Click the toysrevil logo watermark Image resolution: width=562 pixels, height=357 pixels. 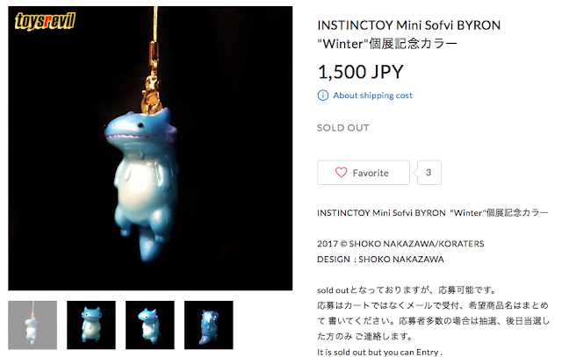(45, 20)
